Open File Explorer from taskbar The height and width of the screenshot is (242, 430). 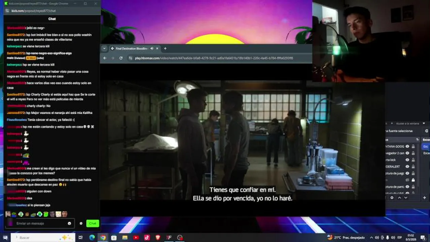[x=125, y=238]
